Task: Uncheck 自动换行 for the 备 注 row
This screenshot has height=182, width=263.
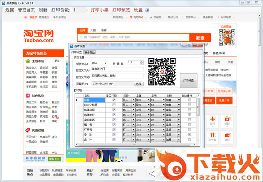Action: tap(189, 135)
